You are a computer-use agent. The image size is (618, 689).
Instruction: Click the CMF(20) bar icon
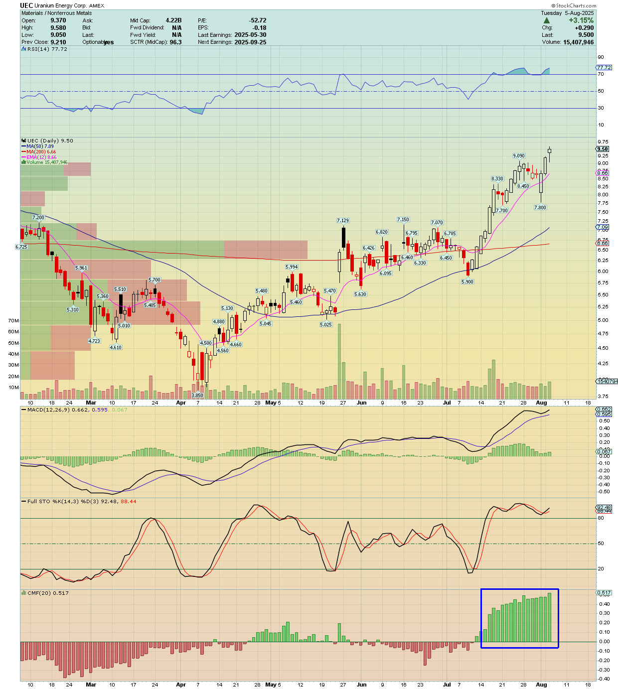point(23,593)
